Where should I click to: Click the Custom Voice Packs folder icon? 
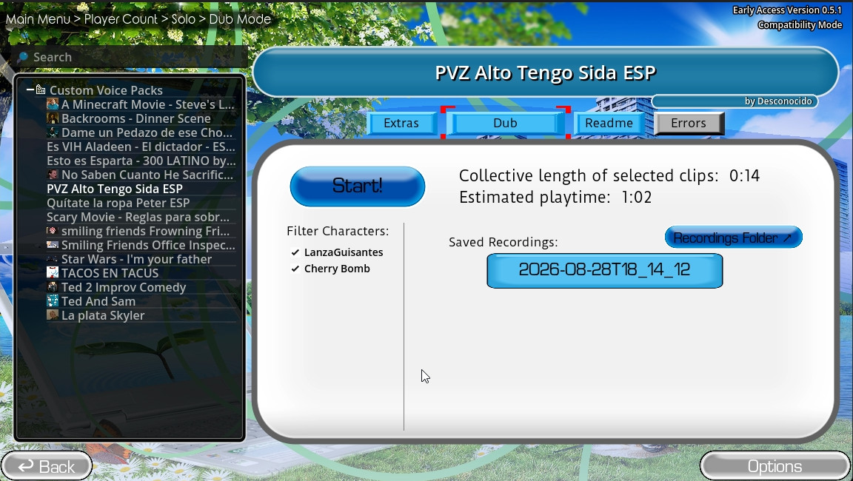pos(41,90)
